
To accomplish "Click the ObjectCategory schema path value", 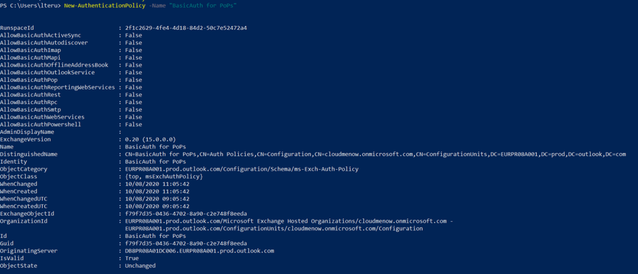I will (241, 169).
